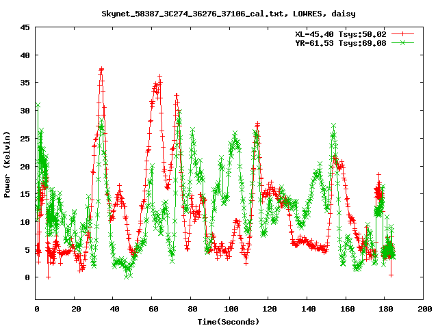Viewport: 438px width, 328px height.
Task: Click the plot title Skynet_58387_3C274 text
Action: pyautogui.click(x=228, y=14)
